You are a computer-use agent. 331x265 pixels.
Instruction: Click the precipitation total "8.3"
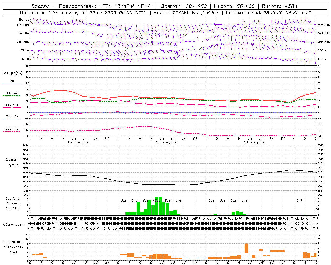tap(168, 200)
